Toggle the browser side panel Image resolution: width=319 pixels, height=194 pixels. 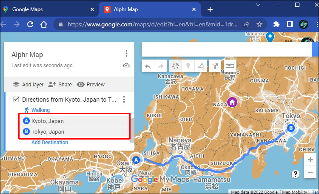pos(290,24)
